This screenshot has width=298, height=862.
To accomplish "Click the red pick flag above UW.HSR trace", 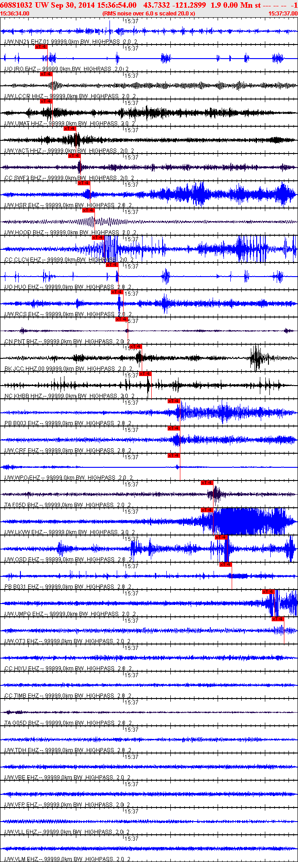I will tap(84, 183).
